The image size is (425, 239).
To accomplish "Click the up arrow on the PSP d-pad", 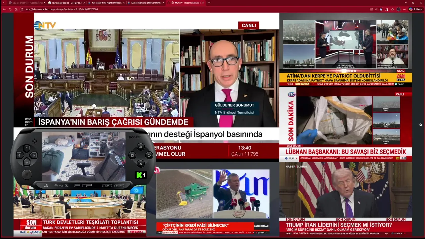I will click(27, 148).
